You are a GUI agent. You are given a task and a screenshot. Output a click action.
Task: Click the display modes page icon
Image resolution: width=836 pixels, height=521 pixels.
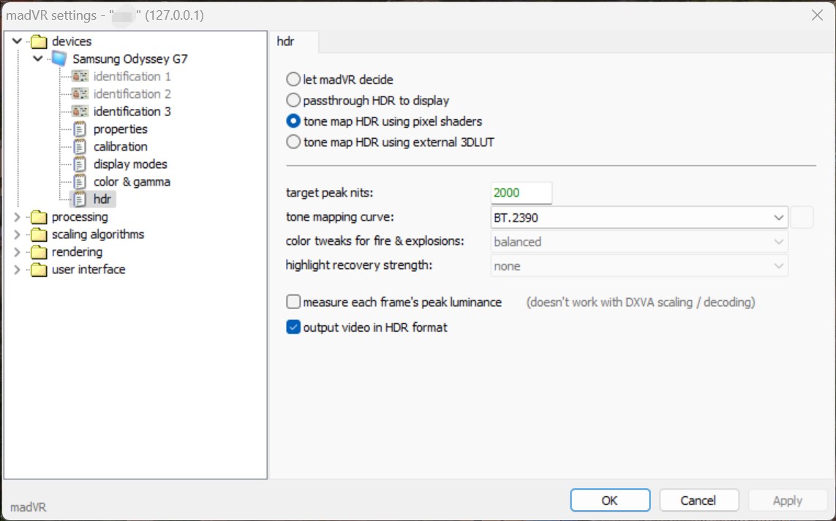pyautogui.click(x=80, y=164)
